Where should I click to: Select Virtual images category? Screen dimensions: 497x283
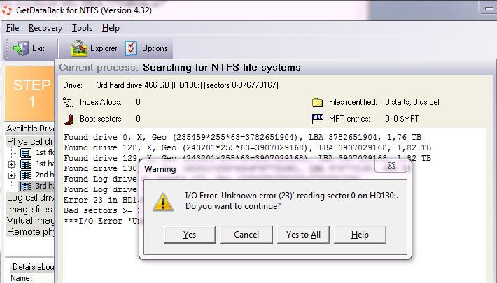(30, 220)
